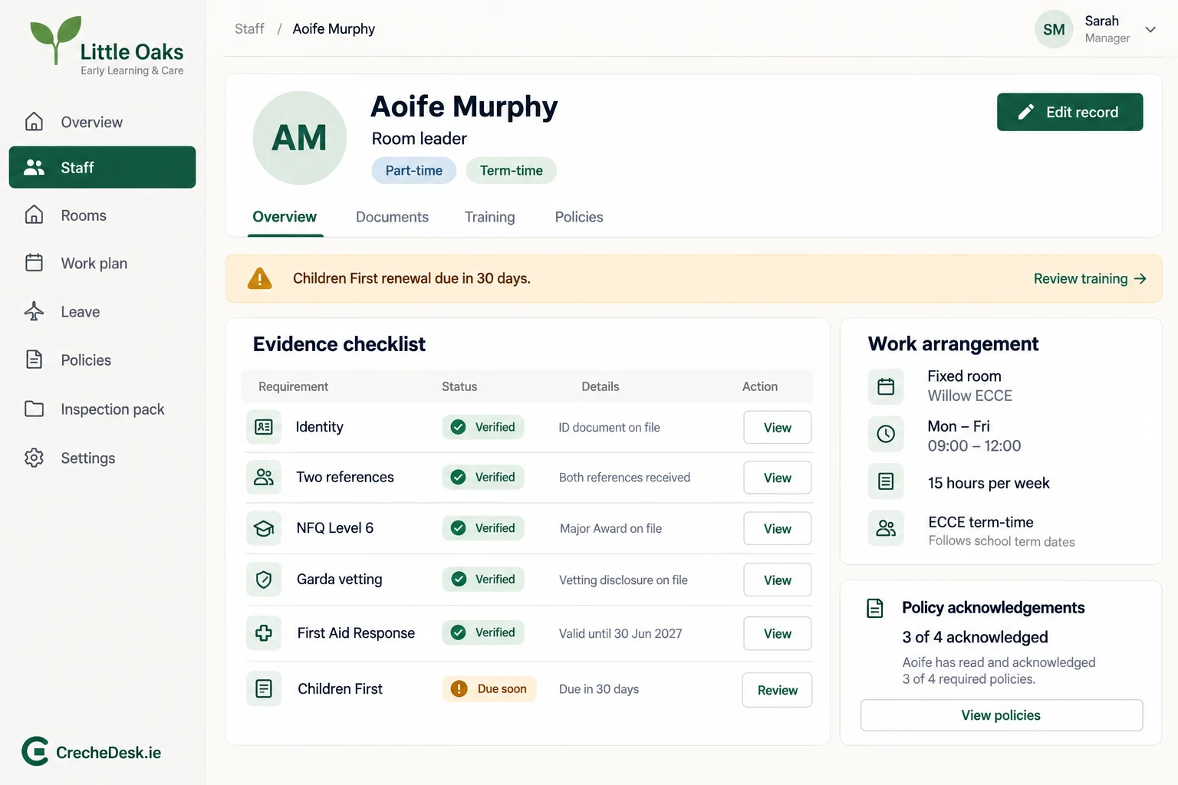Click the Inspection pack folder icon
Screen dimensions: 1178x785
pos(34,409)
